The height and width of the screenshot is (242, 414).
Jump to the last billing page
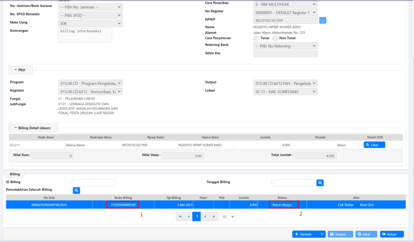[214, 216]
